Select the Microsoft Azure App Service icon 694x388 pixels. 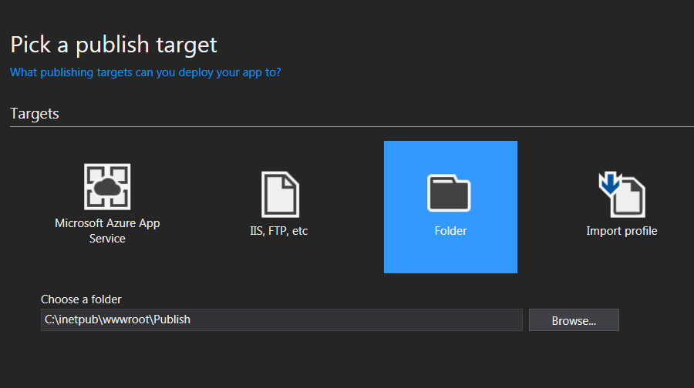pos(107,186)
